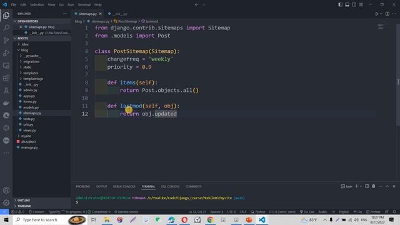Expand the Timeline section
The image size is (400, 225).
[24, 206]
